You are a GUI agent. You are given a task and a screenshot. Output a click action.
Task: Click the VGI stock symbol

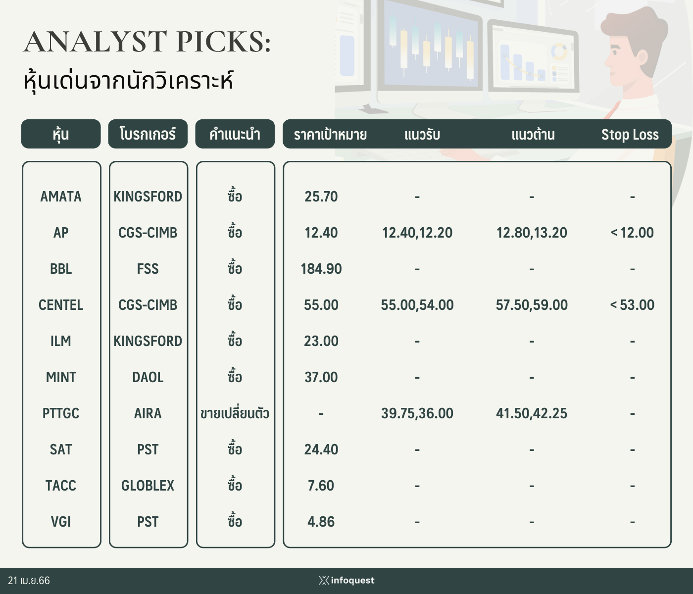[61, 522]
